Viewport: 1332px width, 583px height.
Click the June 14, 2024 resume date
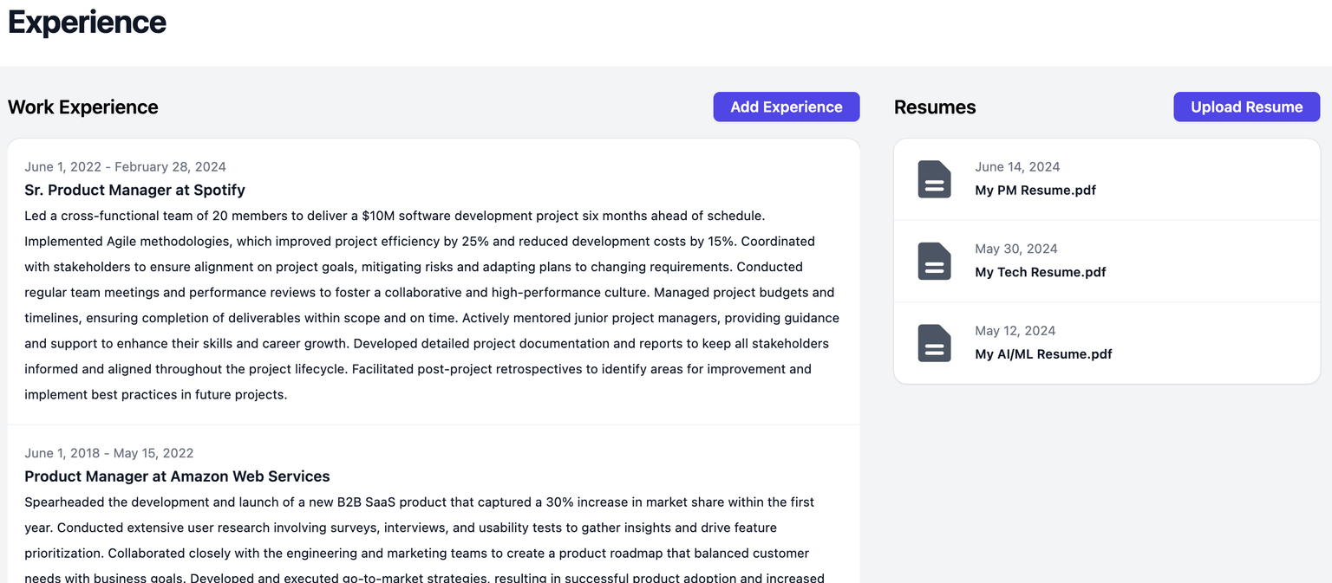tap(1017, 167)
